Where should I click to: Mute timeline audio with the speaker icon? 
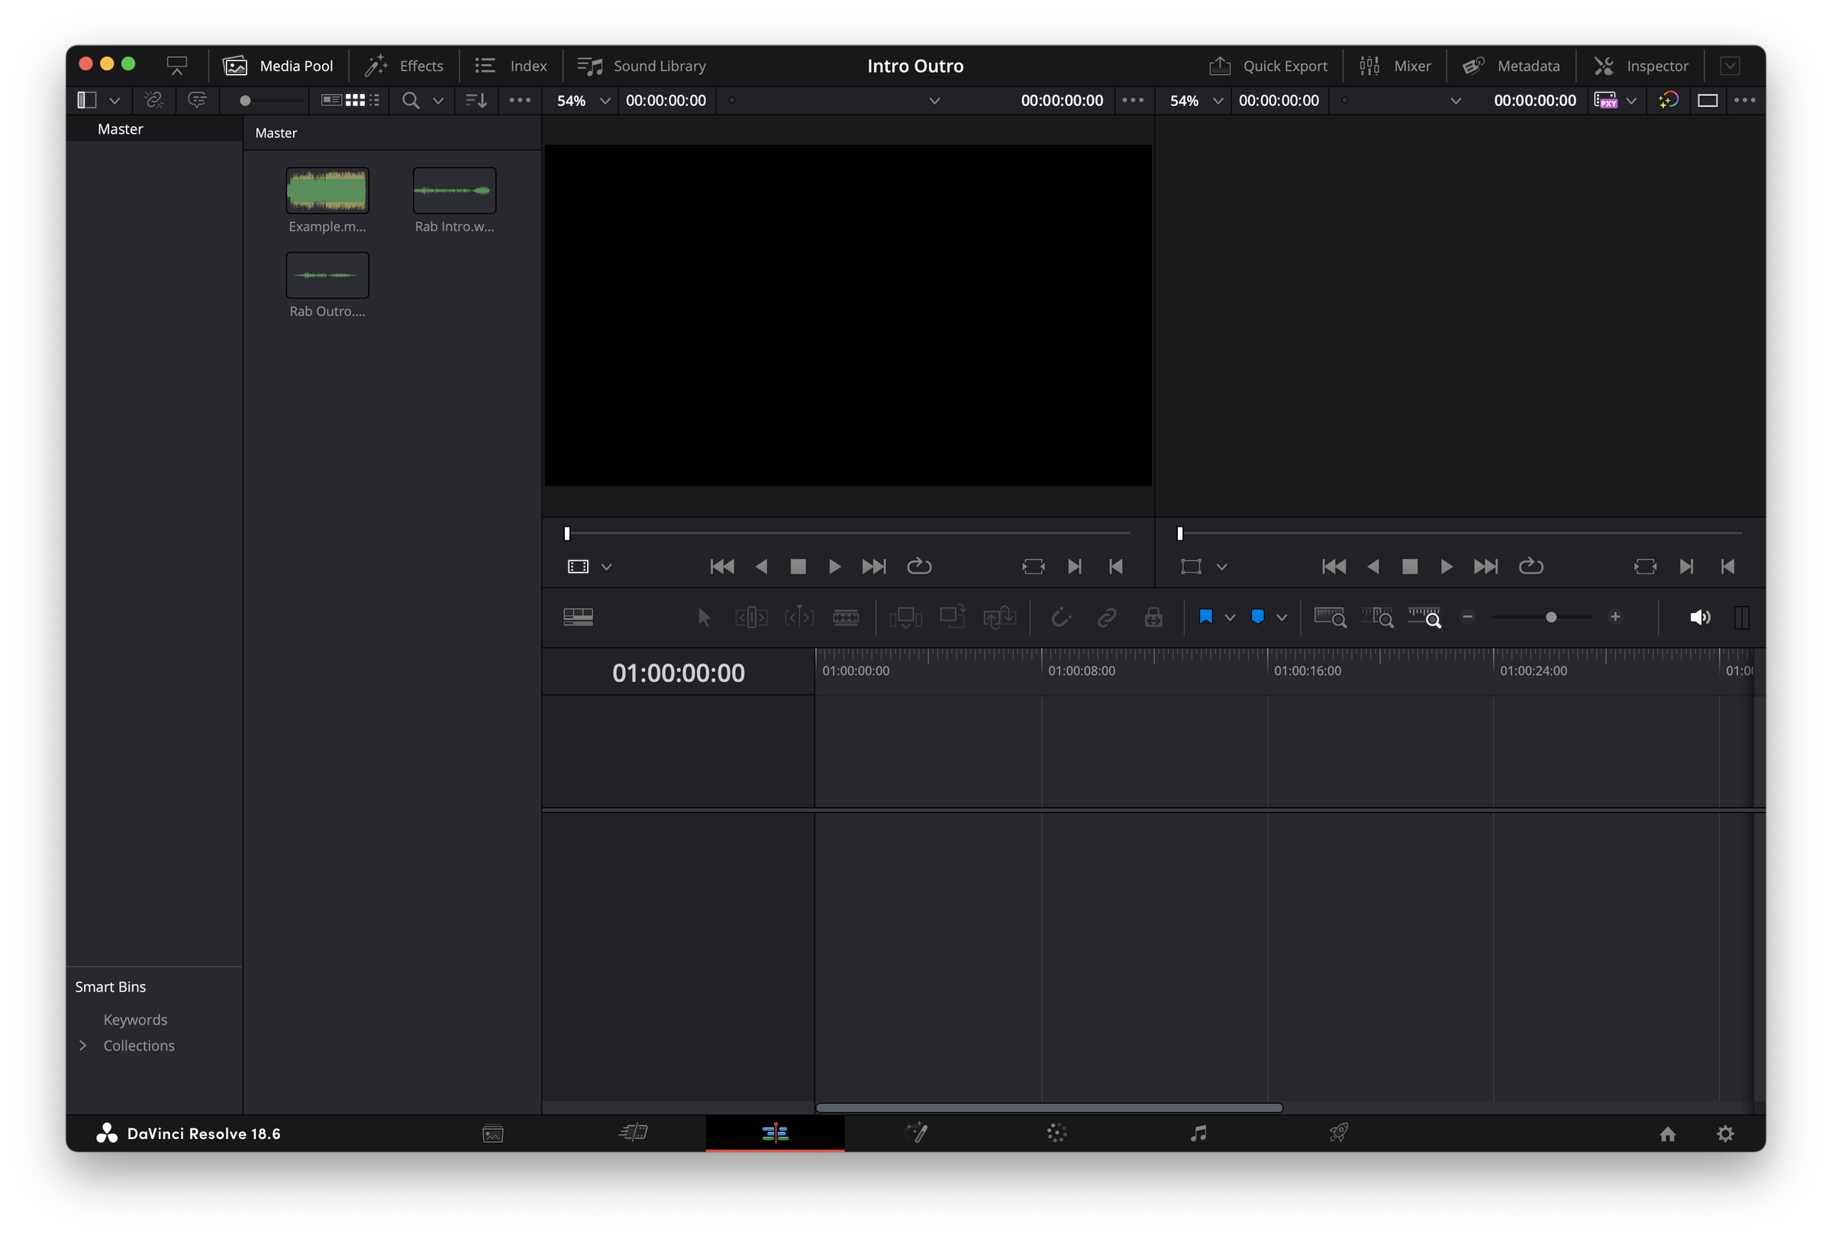[x=1700, y=617]
